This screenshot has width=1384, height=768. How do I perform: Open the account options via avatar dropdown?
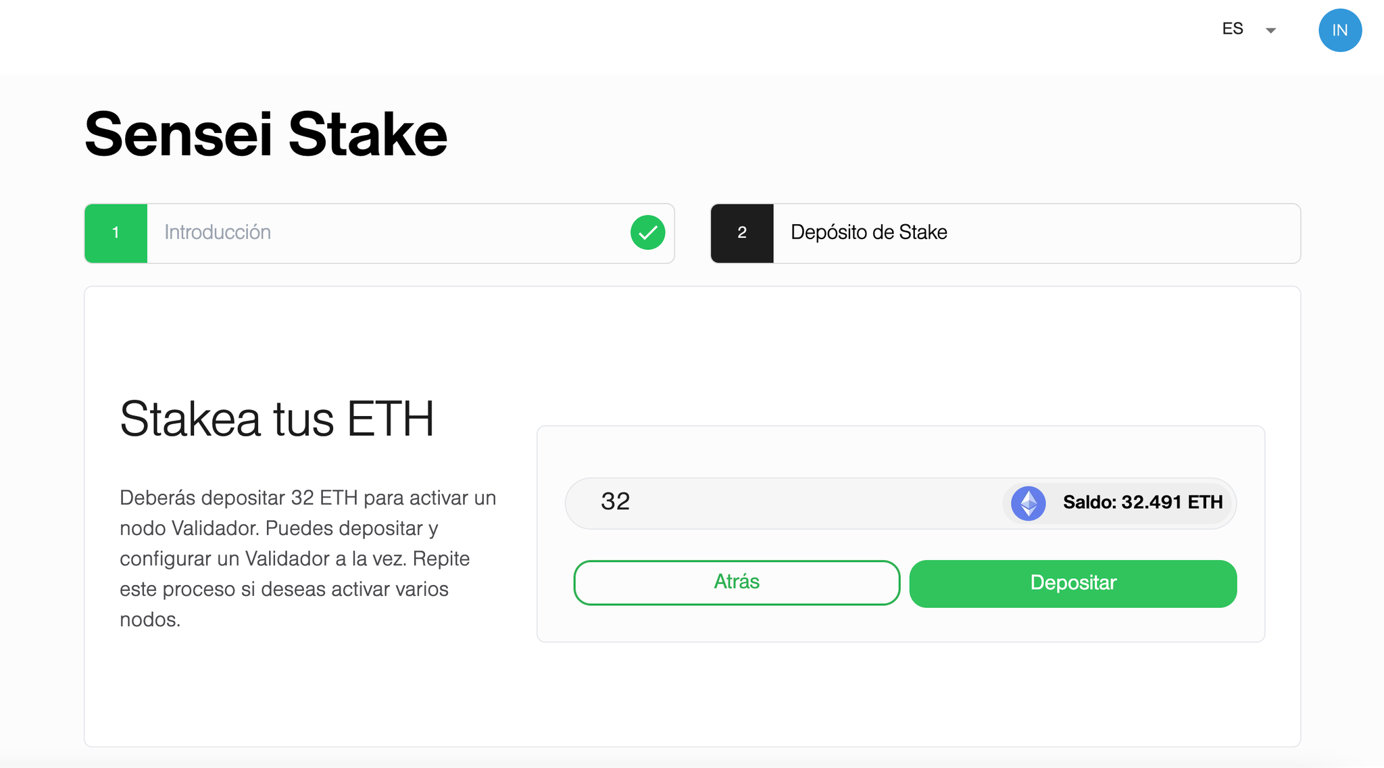[1340, 30]
